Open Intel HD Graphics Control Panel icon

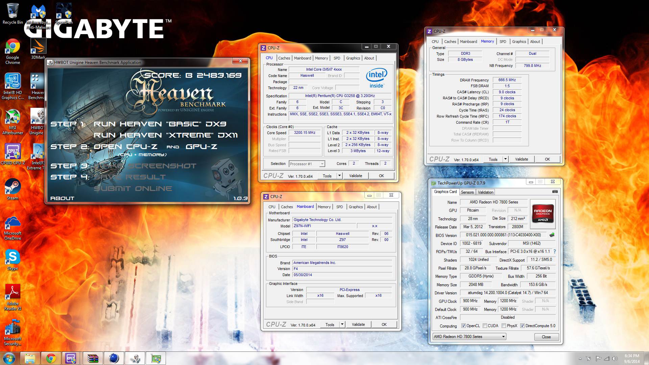click(x=13, y=87)
